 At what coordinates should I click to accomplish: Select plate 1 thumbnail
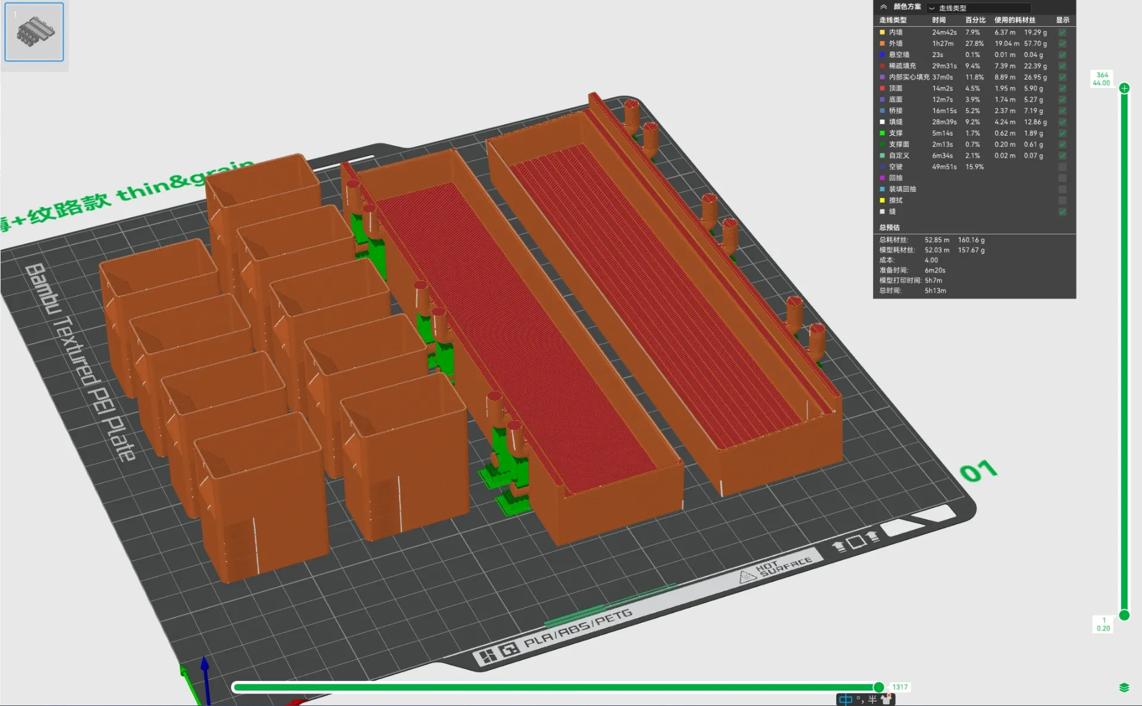click(34, 32)
